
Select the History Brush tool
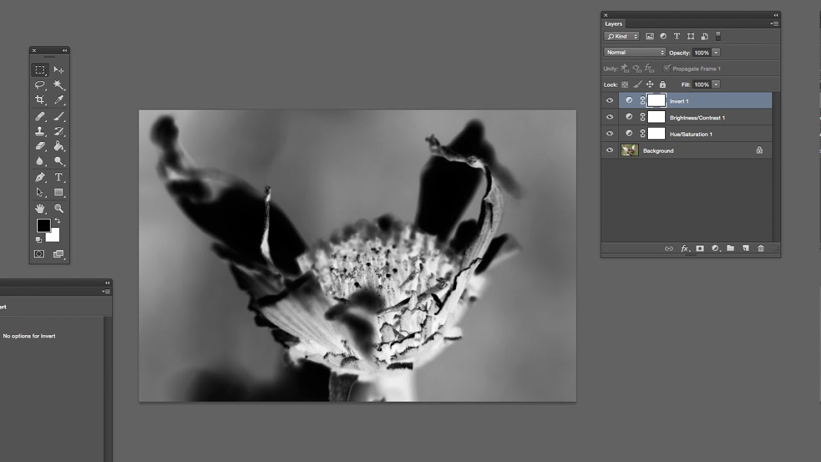[x=59, y=131]
